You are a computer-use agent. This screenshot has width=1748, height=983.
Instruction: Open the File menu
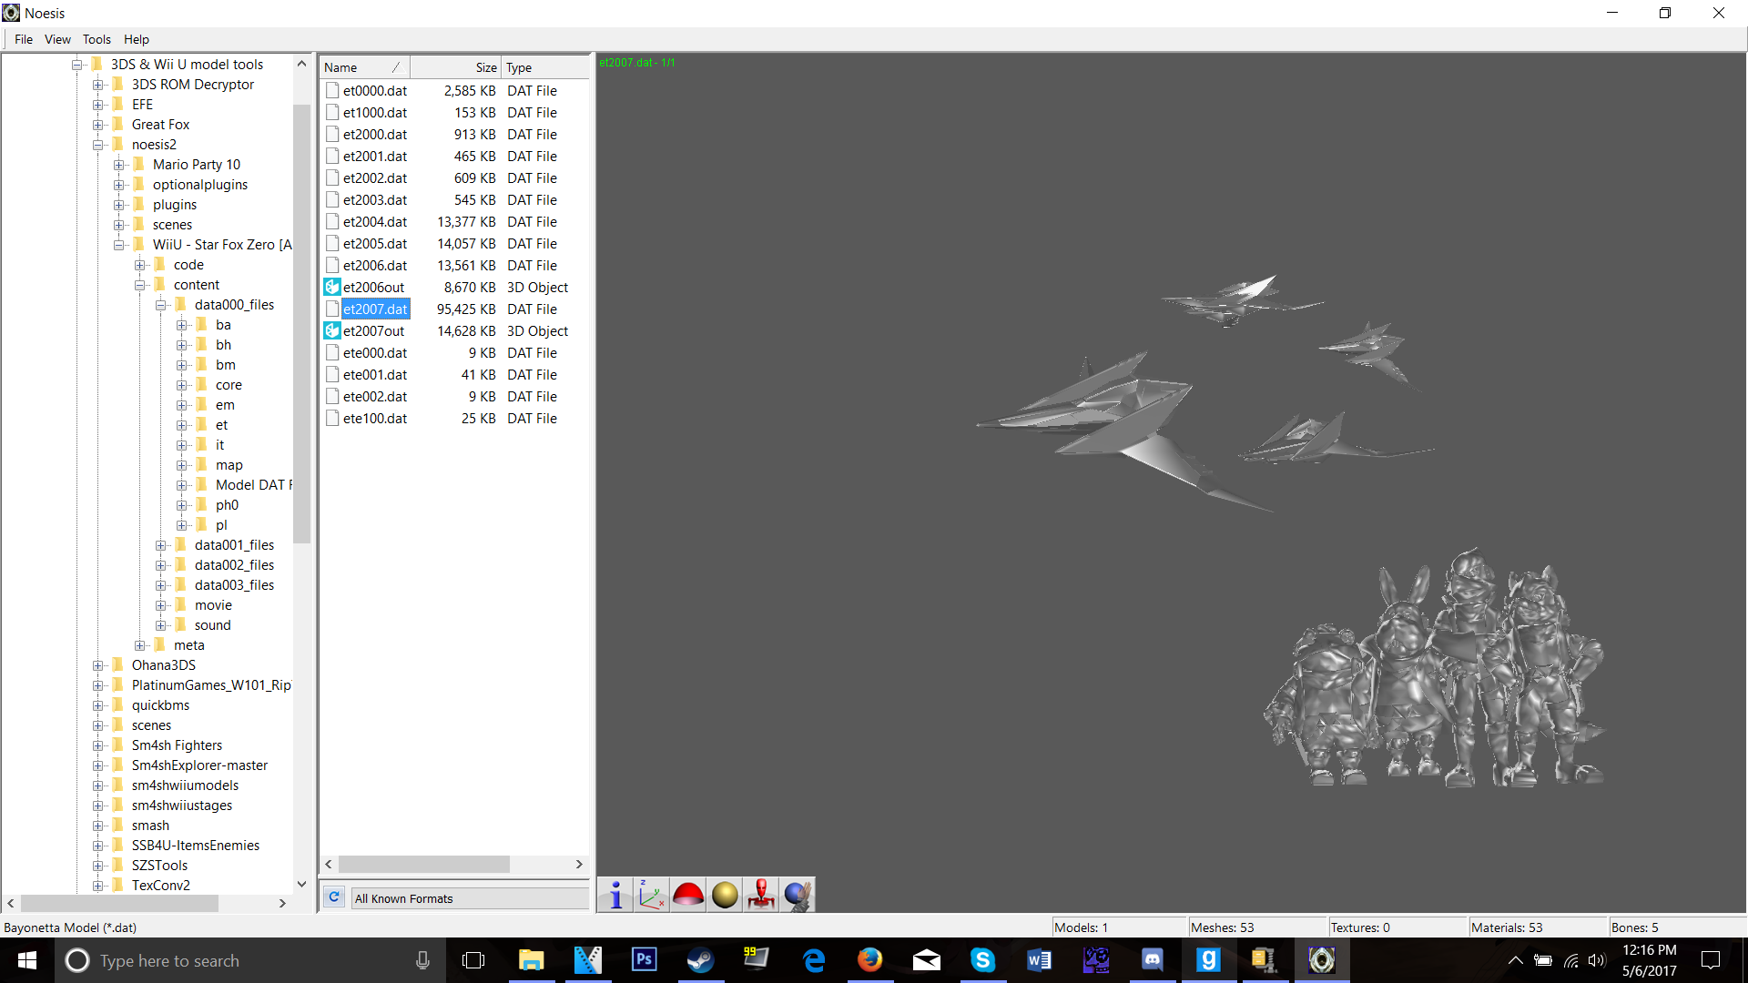coord(24,39)
